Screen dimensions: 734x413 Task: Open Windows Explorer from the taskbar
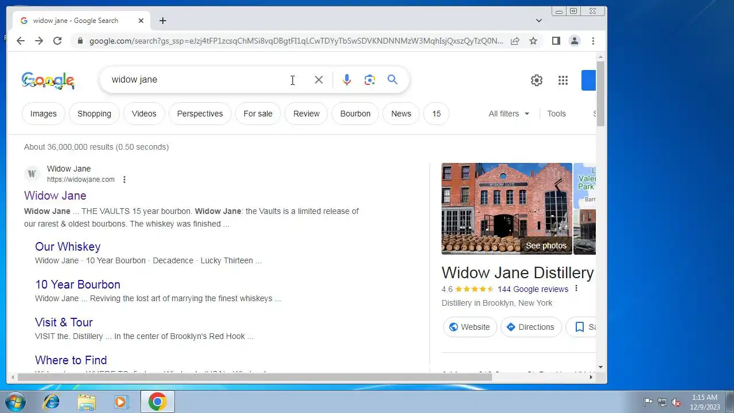87,402
